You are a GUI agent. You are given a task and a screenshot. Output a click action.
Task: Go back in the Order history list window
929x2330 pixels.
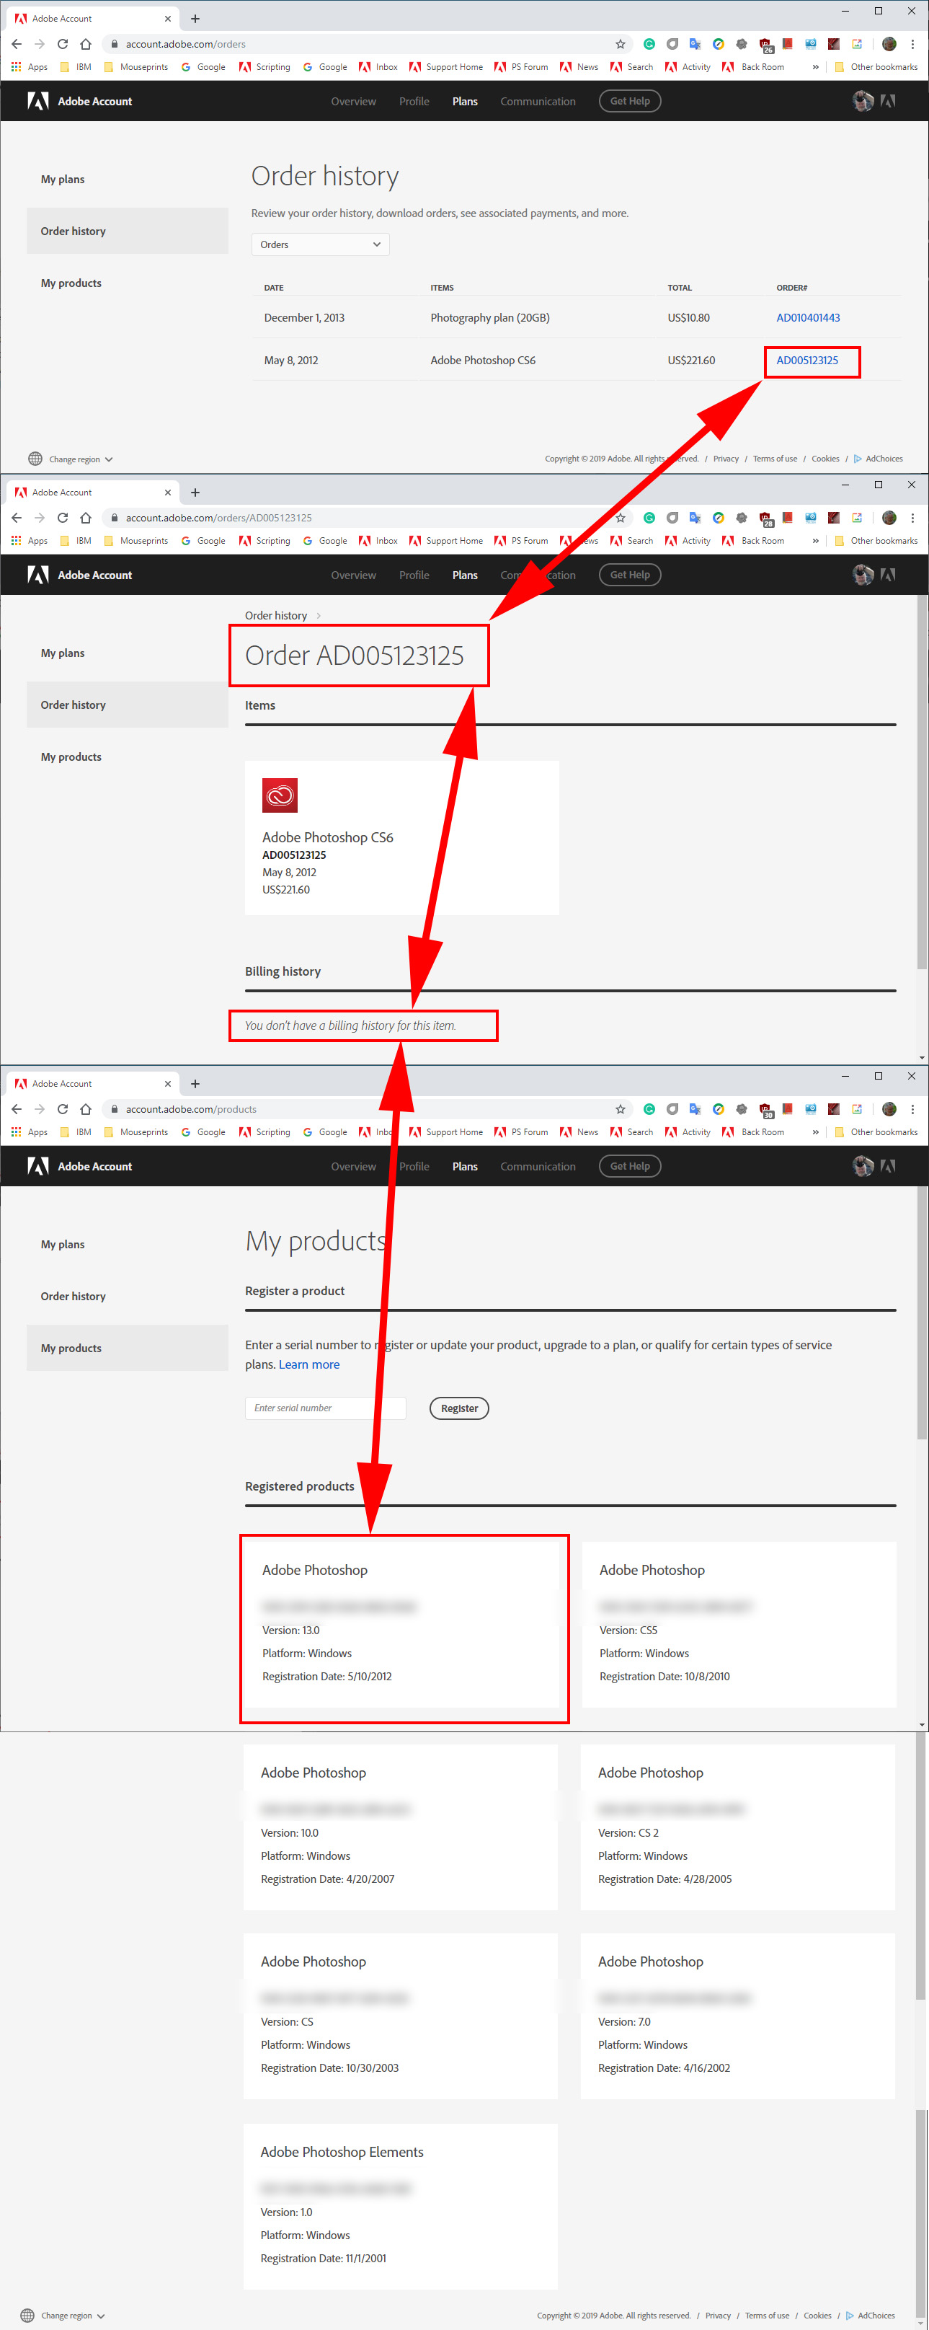pyautogui.click(x=17, y=43)
